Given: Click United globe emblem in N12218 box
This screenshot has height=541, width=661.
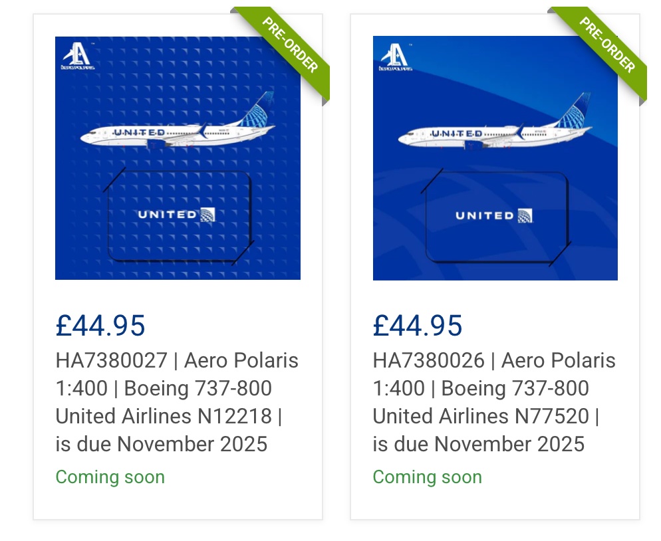Looking at the screenshot, I should (207, 214).
